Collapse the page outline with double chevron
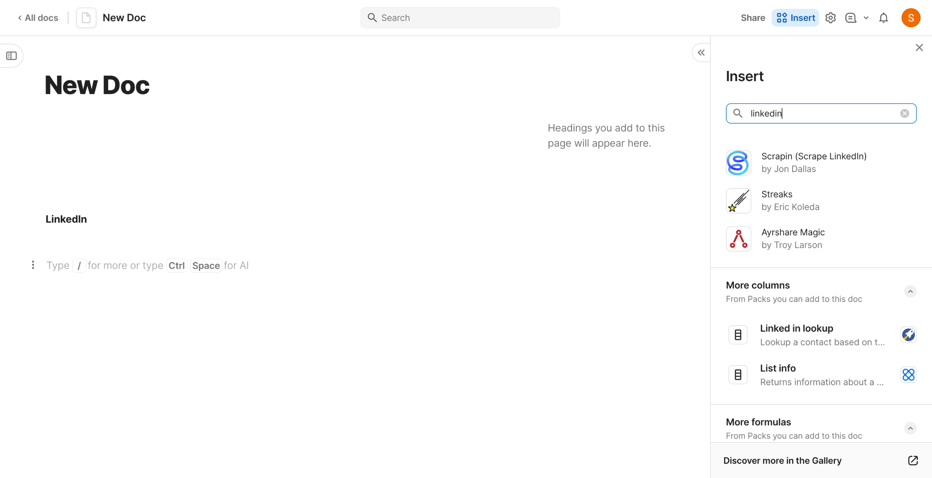Screen dimensions: 932x478 click(701, 53)
